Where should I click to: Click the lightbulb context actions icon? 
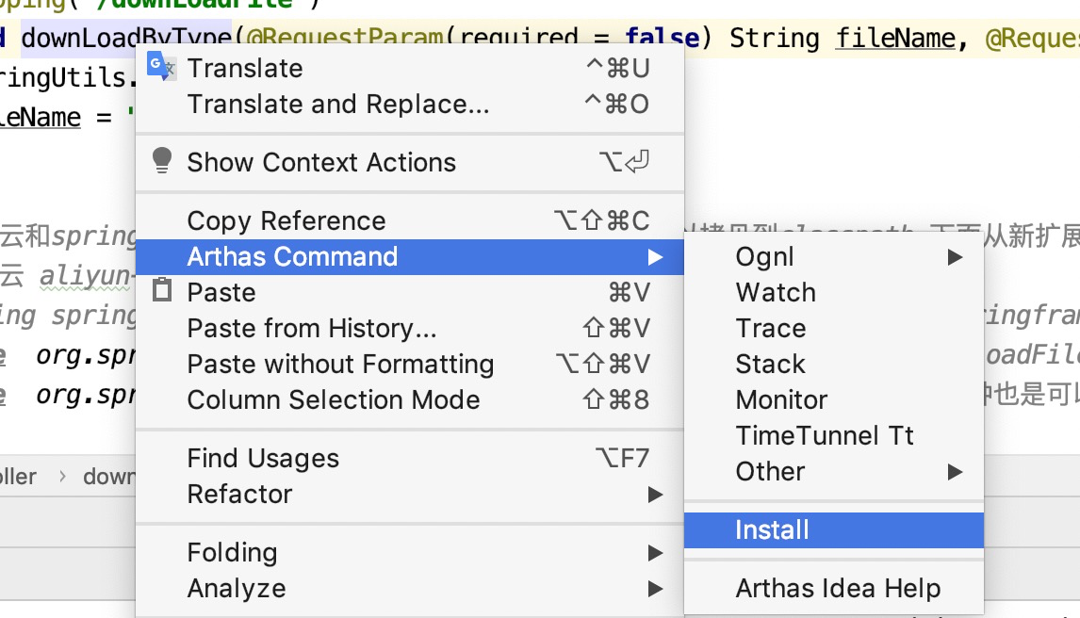point(162,160)
